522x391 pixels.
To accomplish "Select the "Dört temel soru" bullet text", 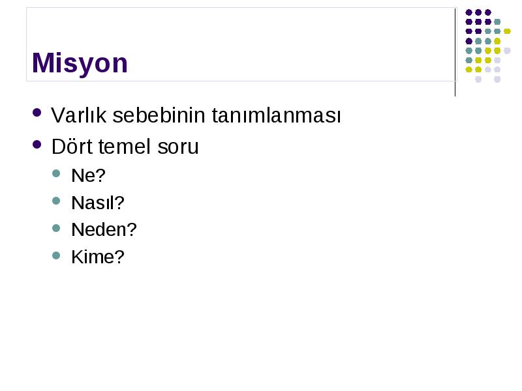I will pyautogui.click(x=125, y=146).
